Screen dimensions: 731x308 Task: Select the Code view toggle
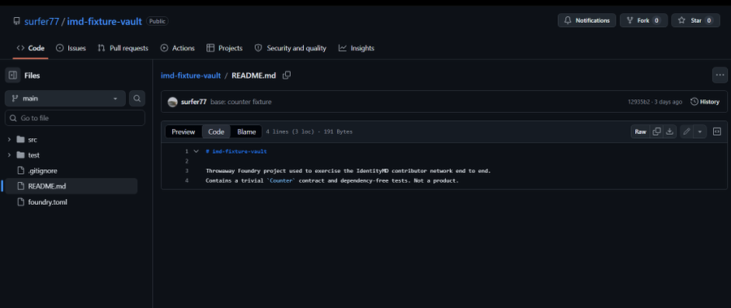tap(216, 132)
